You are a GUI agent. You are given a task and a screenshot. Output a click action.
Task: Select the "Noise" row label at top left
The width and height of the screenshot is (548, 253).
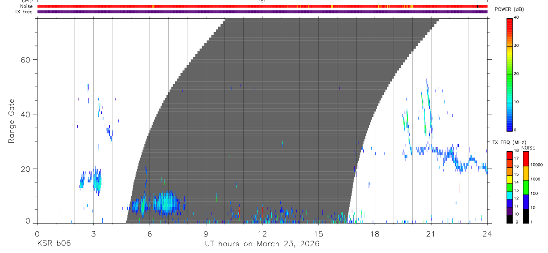tap(26, 6)
